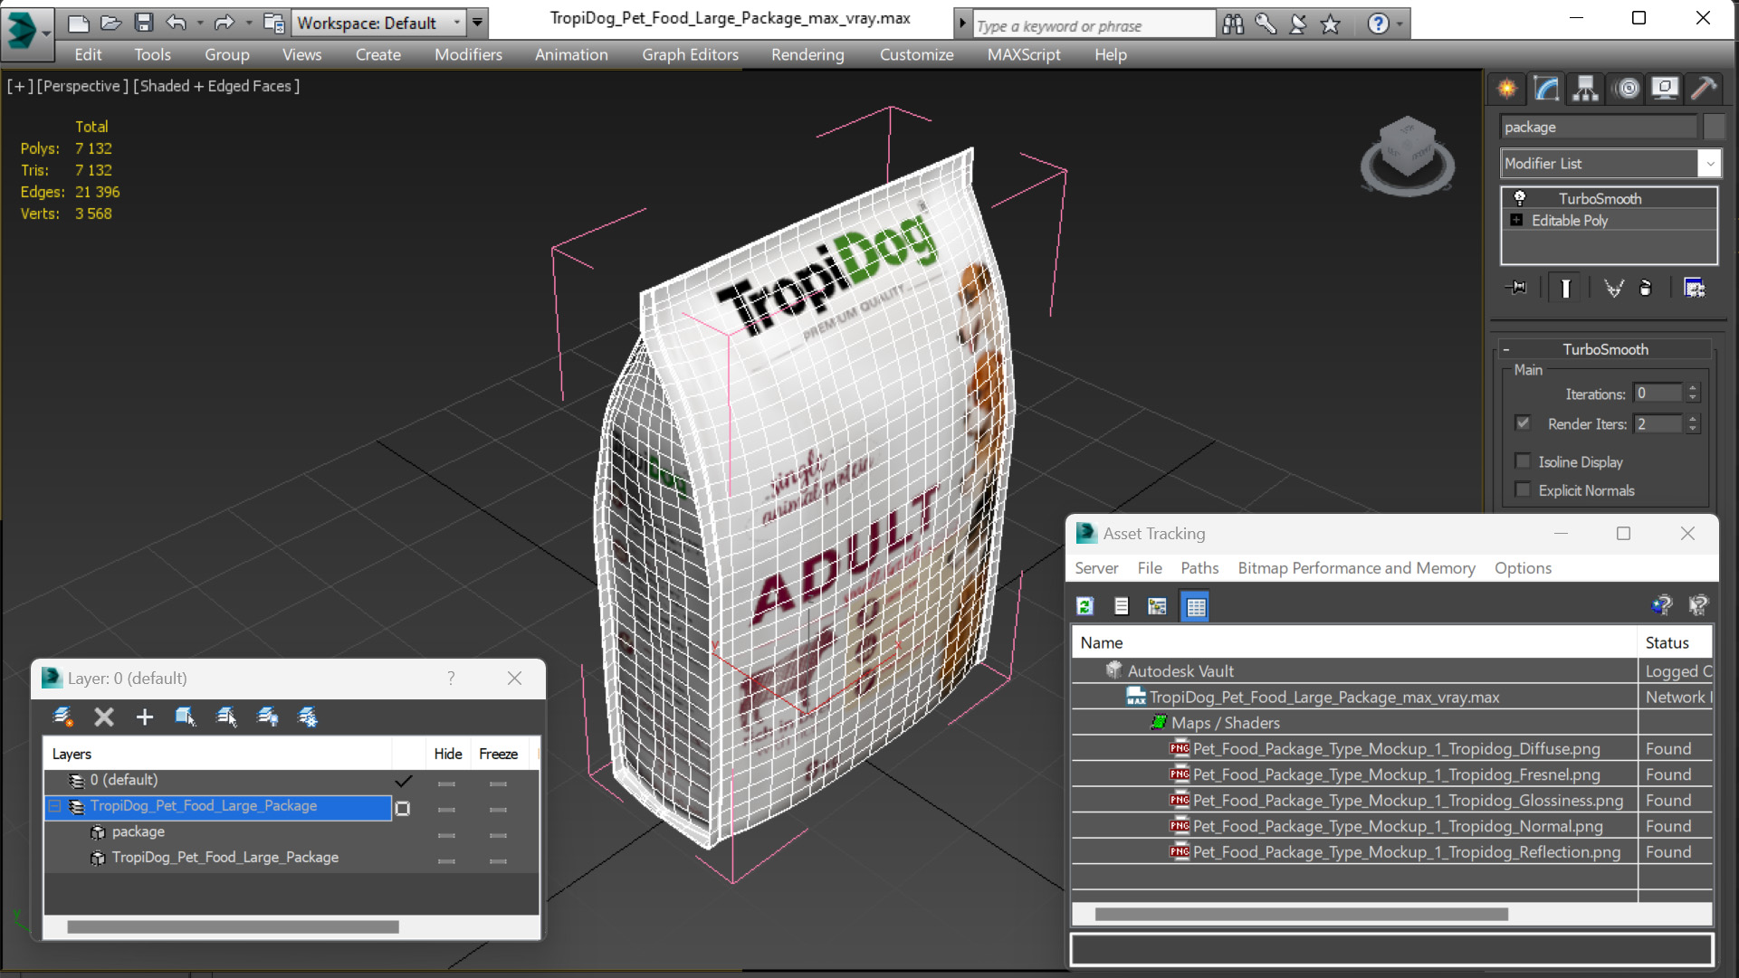
Task: Click the tree view icon in Asset Tracking
Action: pyautogui.click(x=1157, y=606)
